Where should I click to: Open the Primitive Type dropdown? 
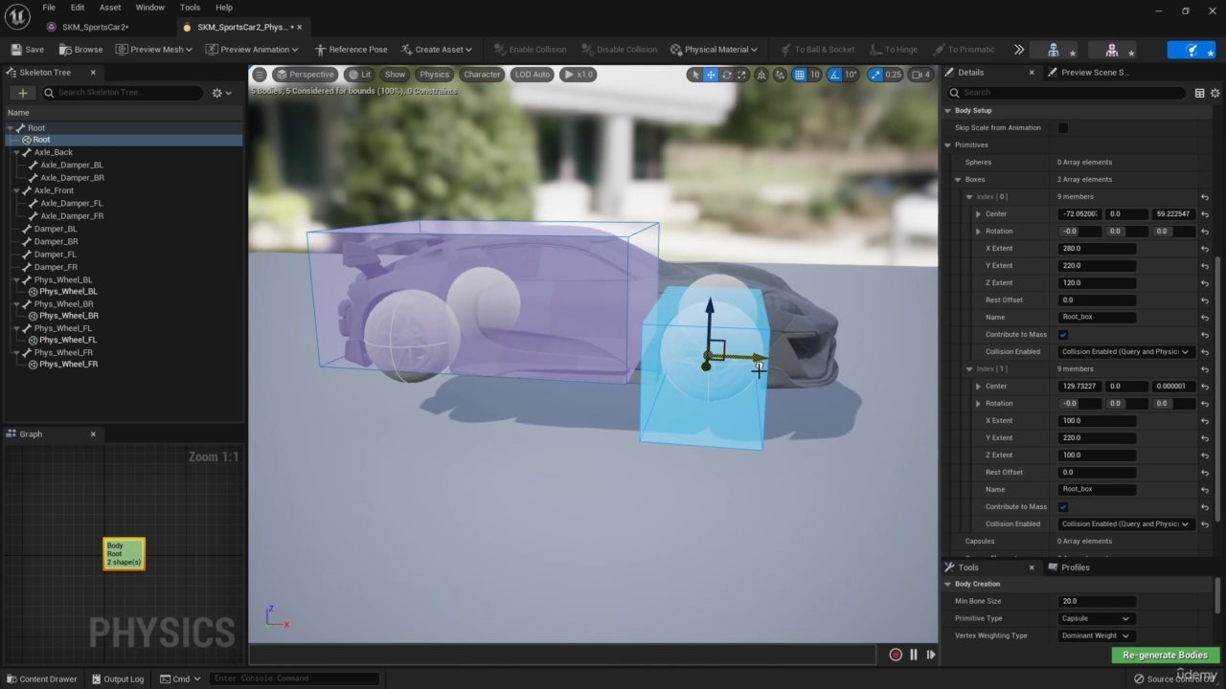pyautogui.click(x=1097, y=618)
